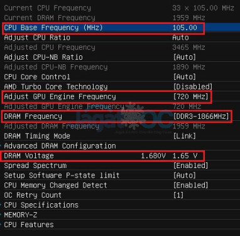240x236 pixels.
Task: Change DRAM Timing Mode [Link]
Action: [x=120, y=136]
